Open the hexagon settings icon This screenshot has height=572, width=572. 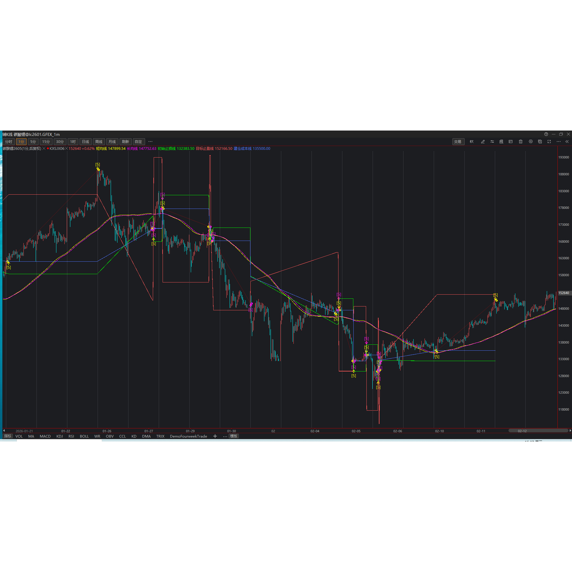pos(531,142)
